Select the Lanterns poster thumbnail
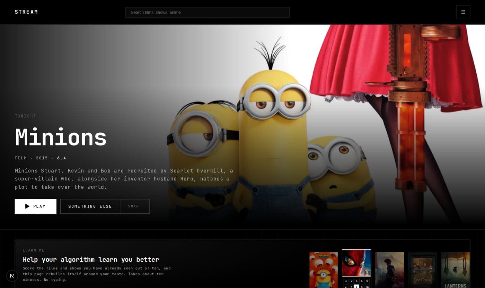This screenshot has width=485, height=288. coord(455,270)
